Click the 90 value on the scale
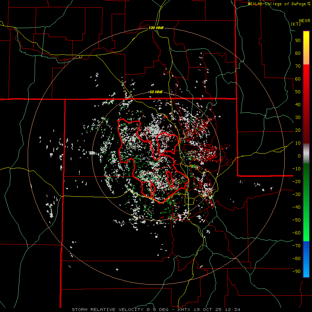This screenshot has height=312, width=312. [298, 41]
